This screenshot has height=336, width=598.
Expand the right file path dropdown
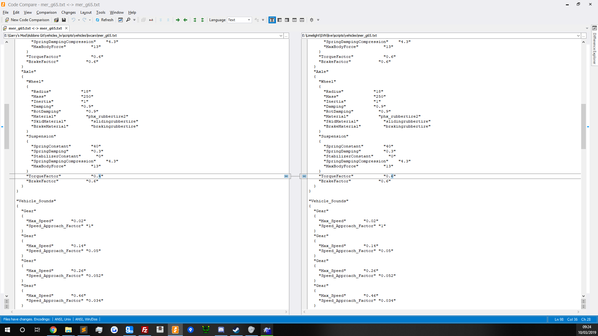click(x=578, y=36)
